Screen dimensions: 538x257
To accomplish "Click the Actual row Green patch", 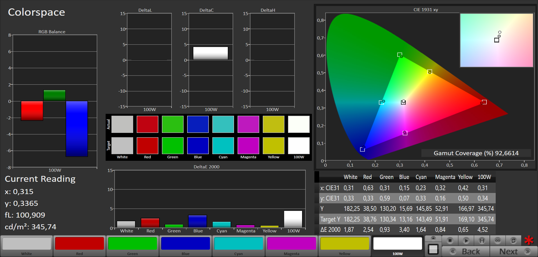I will click(173, 124).
